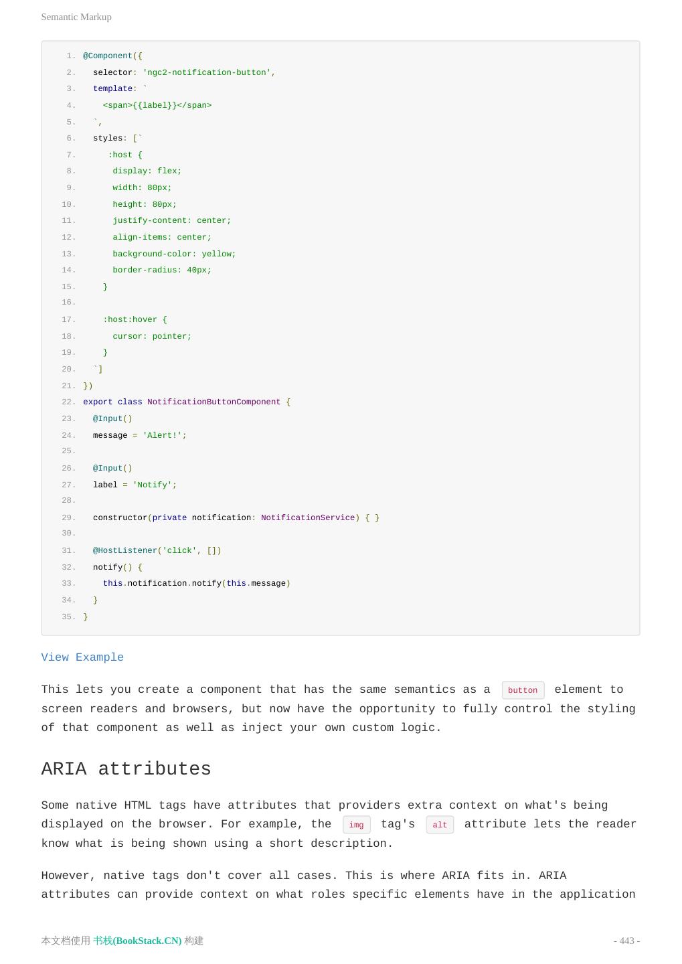Click the inline 'img' code tag
682x964 pixels.
[356, 825]
